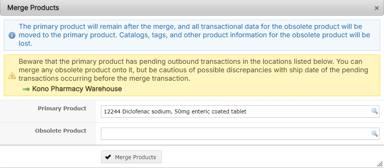
Task: Click the blue informational message text
Action: tap(193, 35)
